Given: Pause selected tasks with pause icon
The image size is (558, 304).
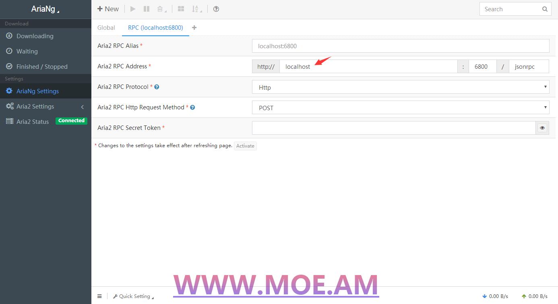Looking at the screenshot, I should pos(147,9).
